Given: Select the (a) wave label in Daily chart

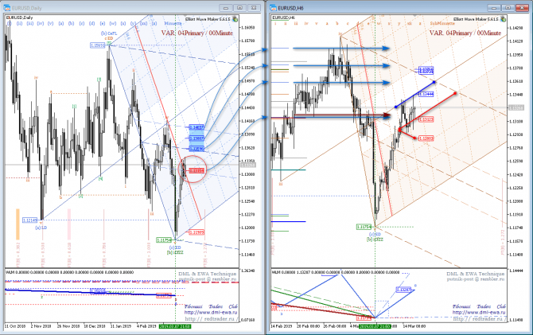Looking at the screenshot, I should coord(61,23).
